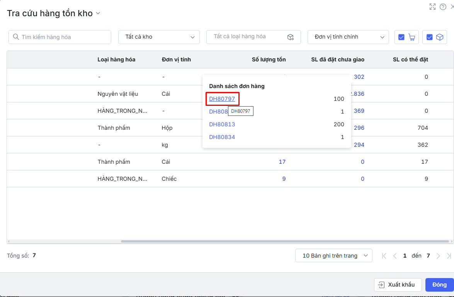Go to the previous page arrow
The height and width of the screenshot is (297, 454).
point(395,256)
